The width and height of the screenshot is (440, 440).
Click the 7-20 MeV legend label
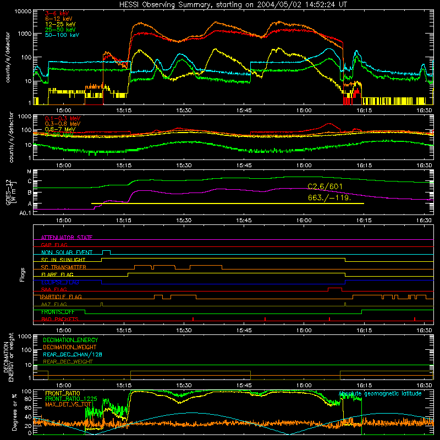(59, 135)
